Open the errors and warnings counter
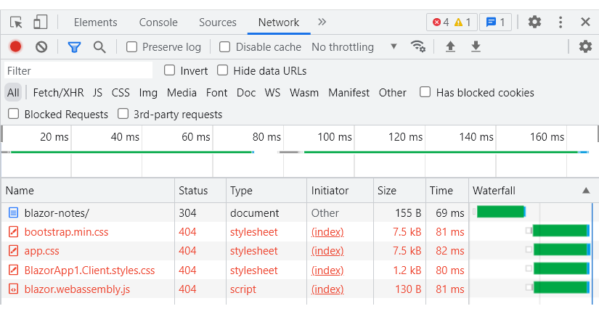This screenshot has height=314, width=599. (452, 22)
